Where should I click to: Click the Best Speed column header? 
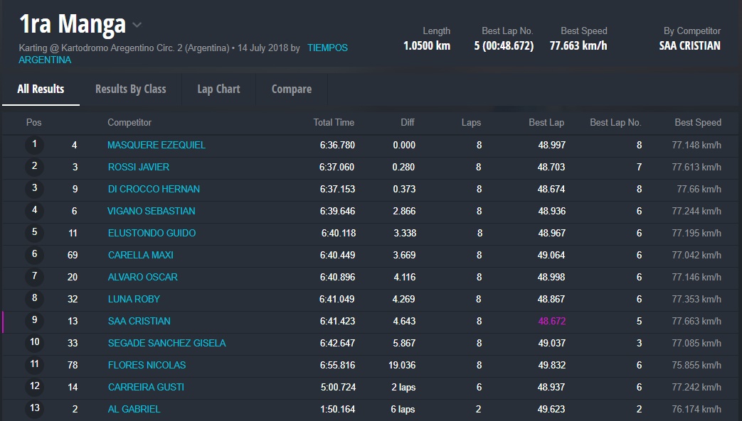click(697, 122)
